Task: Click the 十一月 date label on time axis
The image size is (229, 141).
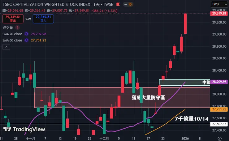Action: click(x=31, y=139)
